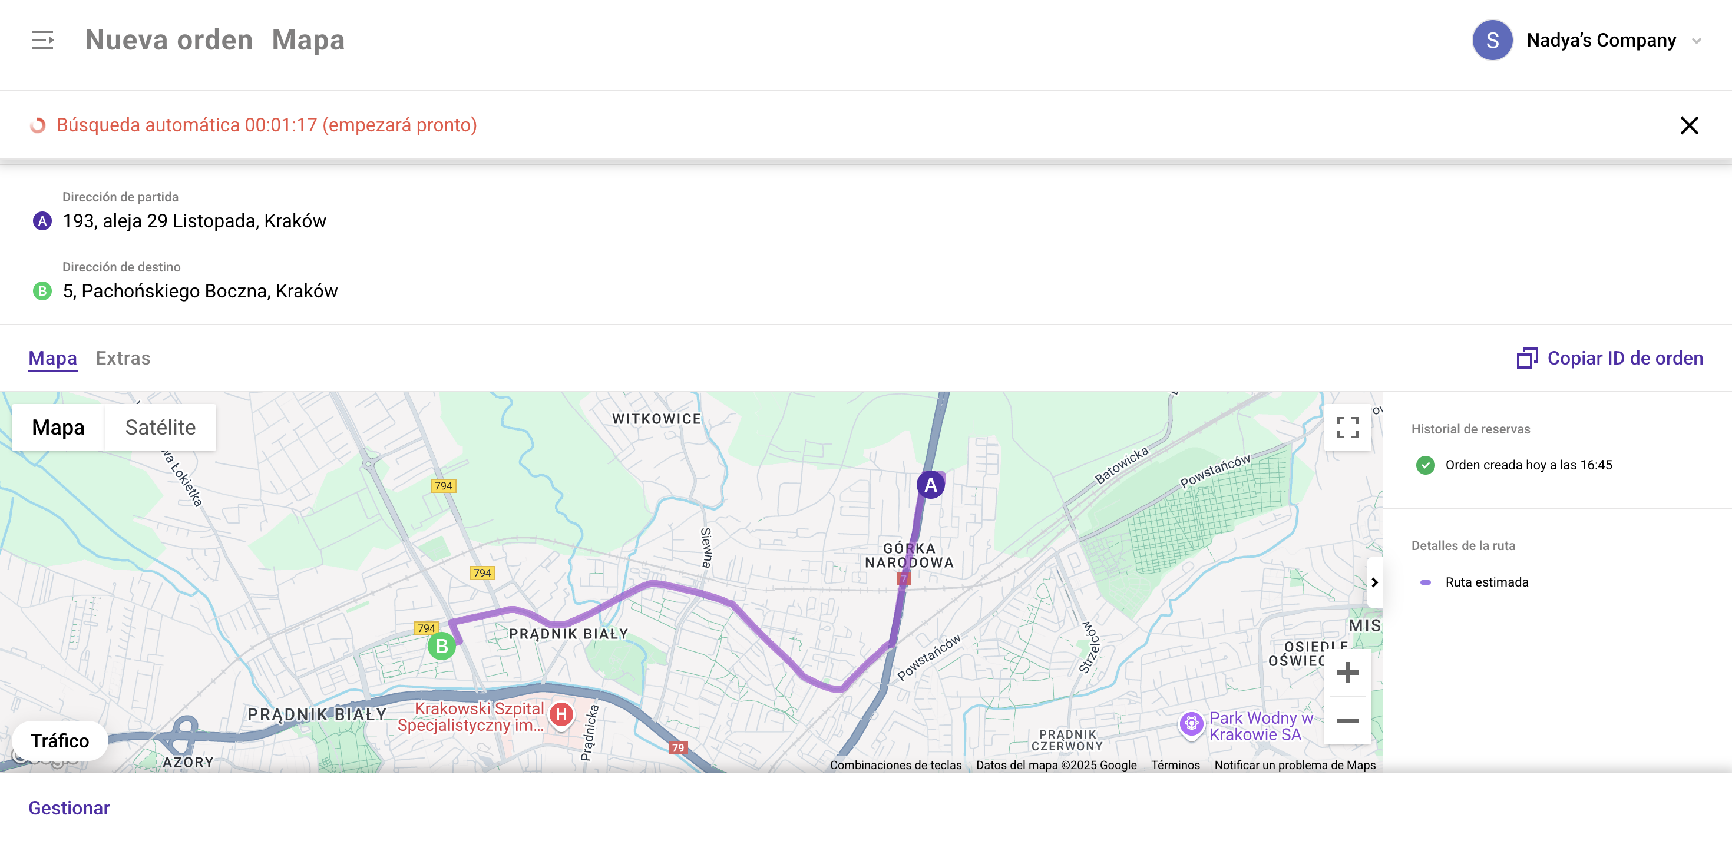Click the Krakowski Szpital hospital pin
This screenshot has width=1732, height=841.
click(561, 714)
